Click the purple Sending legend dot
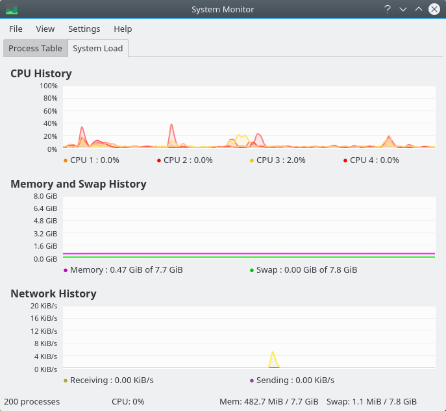This screenshot has height=411, width=446. (x=252, y=380)
